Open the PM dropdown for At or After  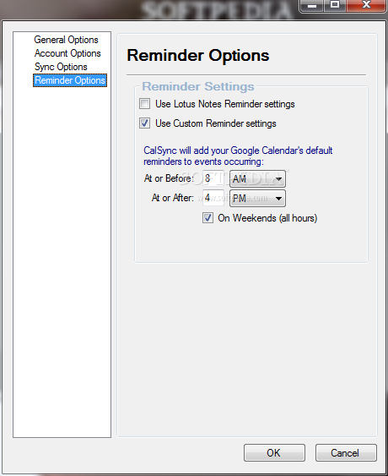257,198
